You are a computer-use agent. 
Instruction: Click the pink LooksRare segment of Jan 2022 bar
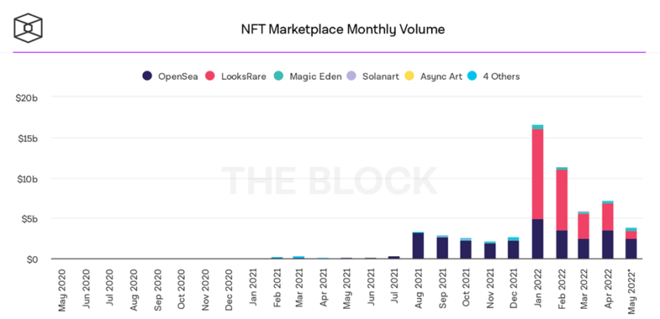coord(537,174)
